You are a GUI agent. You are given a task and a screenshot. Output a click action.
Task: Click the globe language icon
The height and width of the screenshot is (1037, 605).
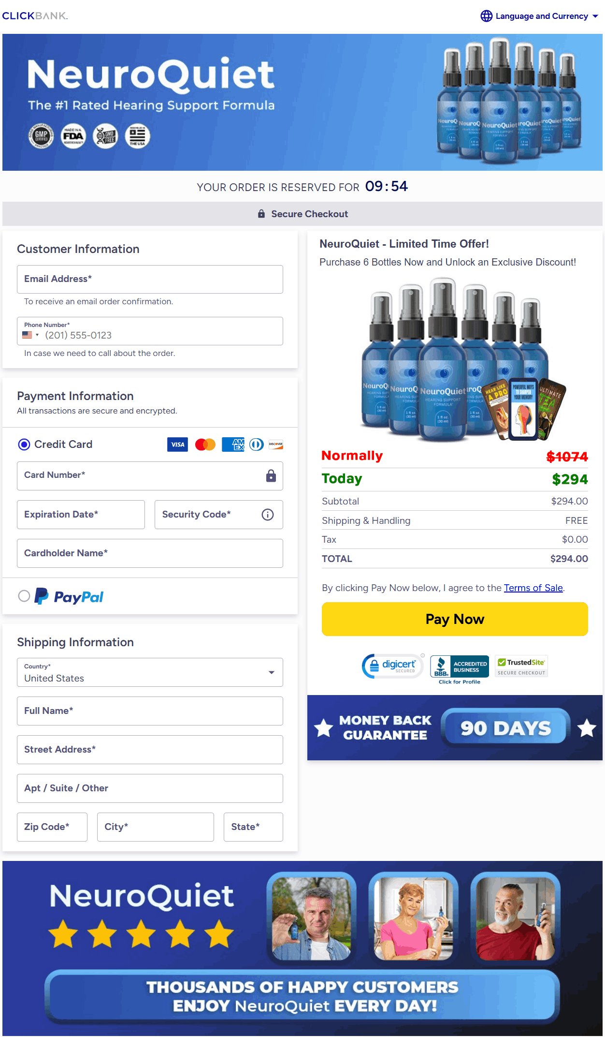(486, 16)
